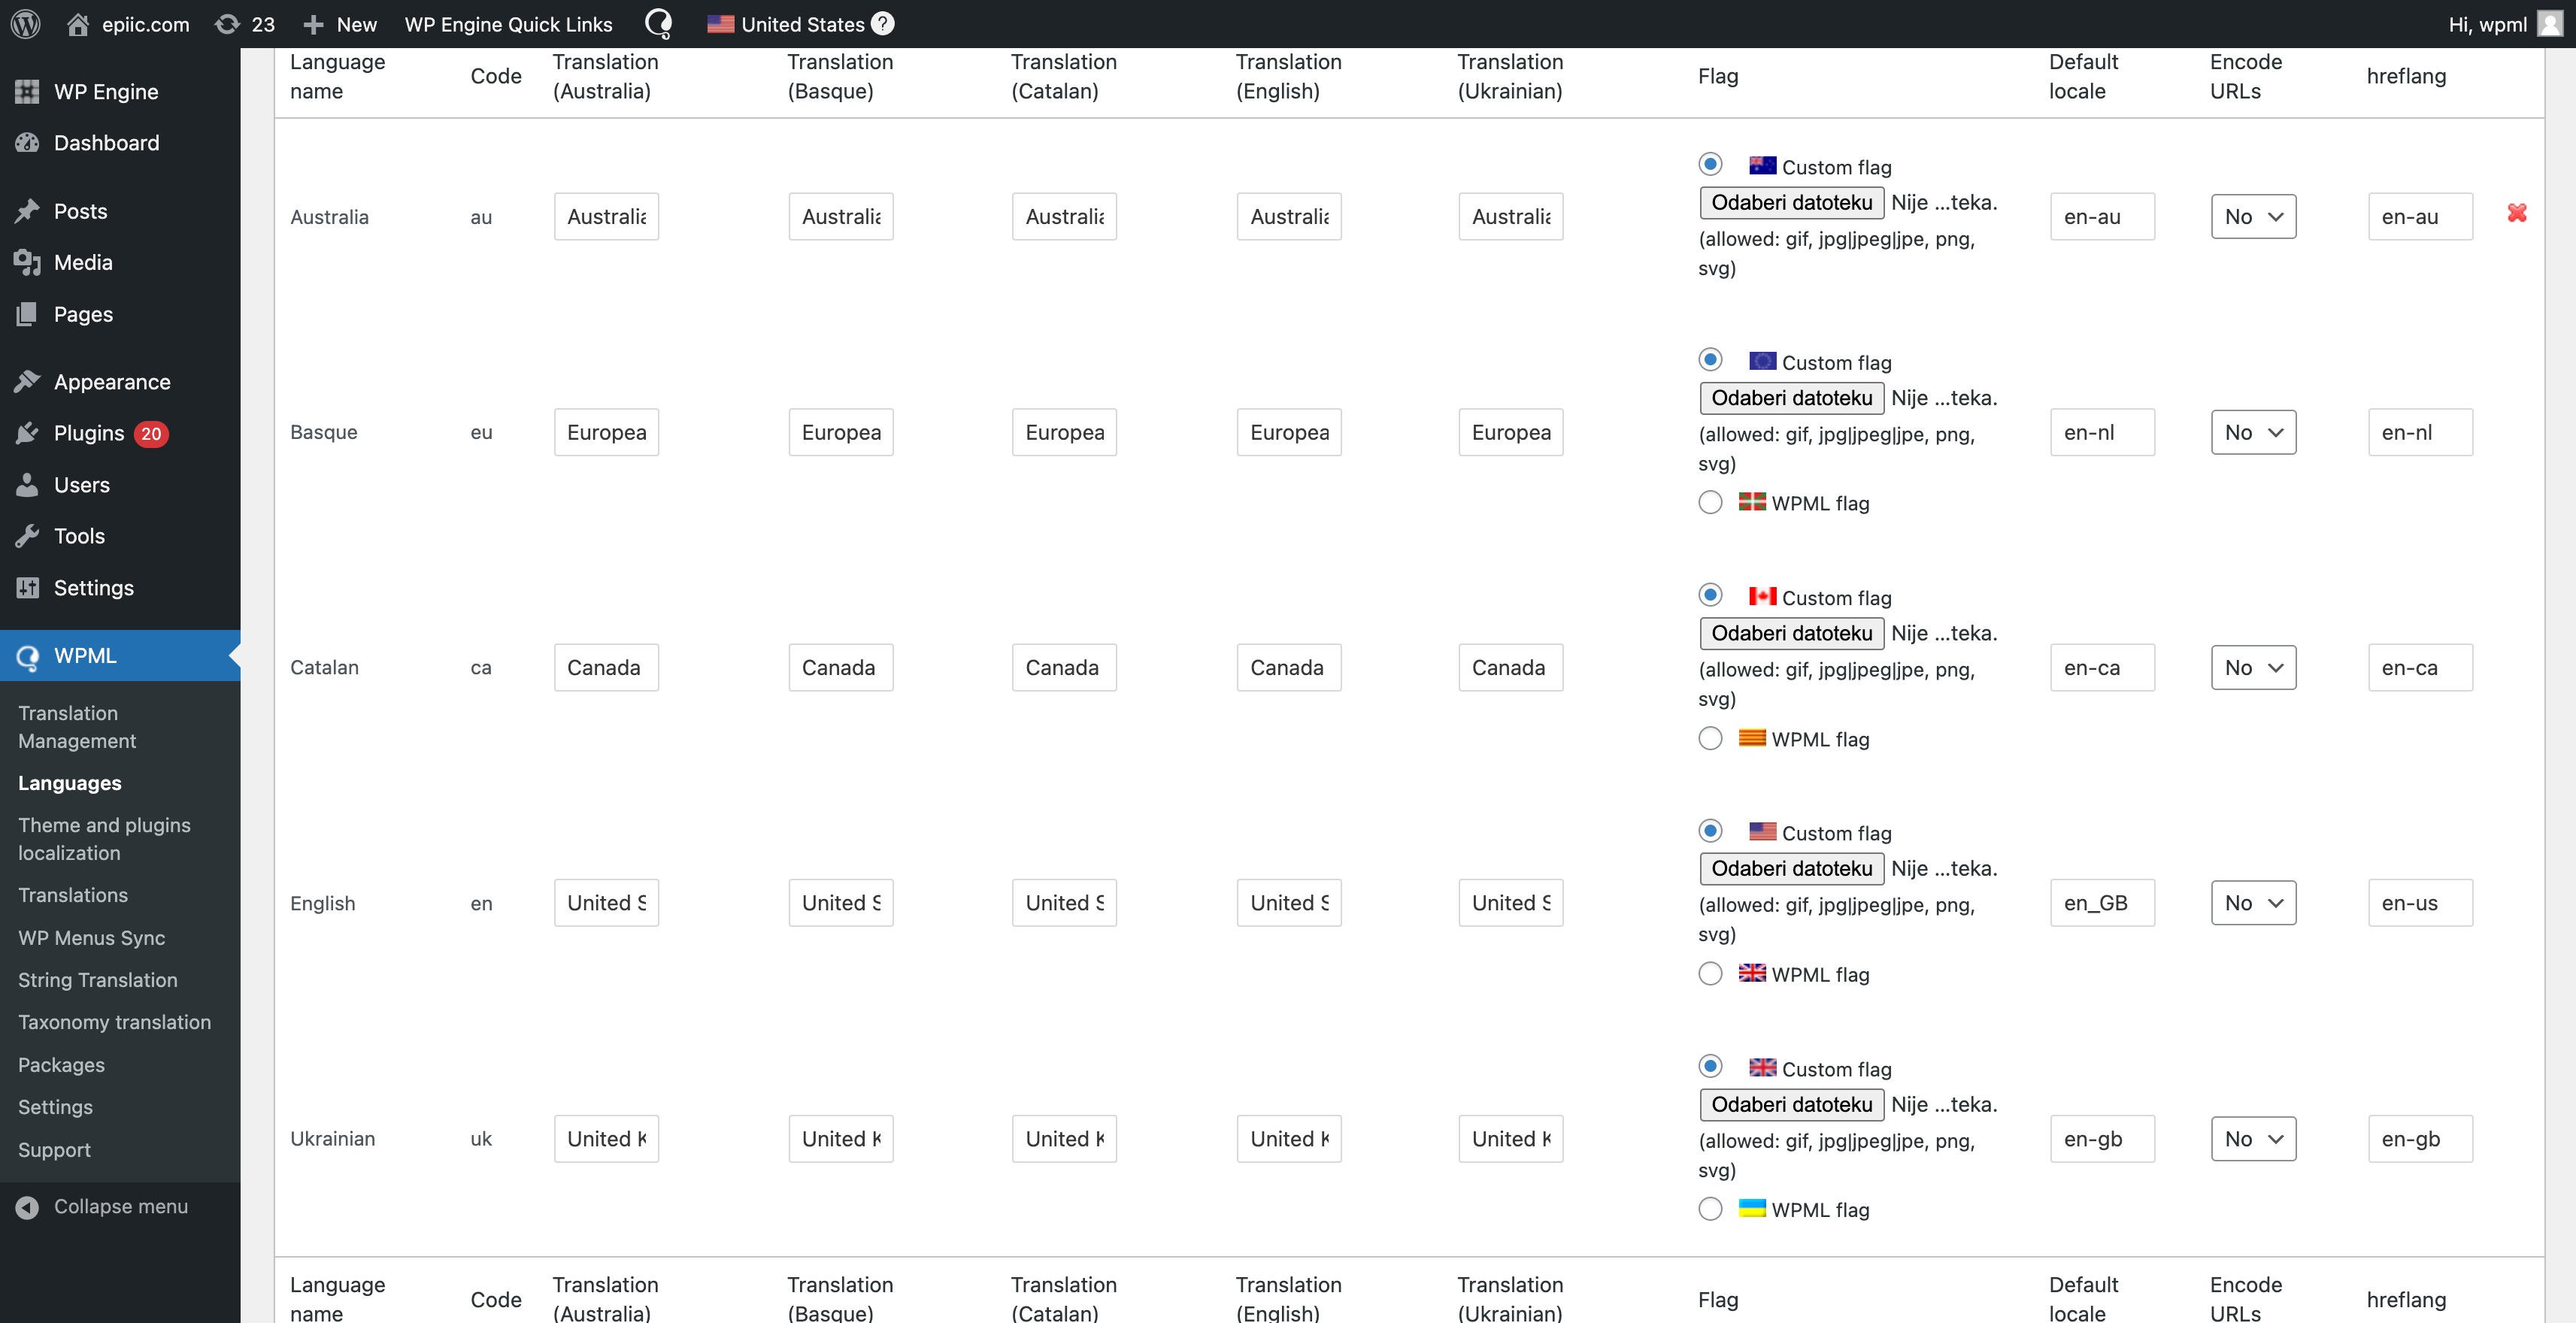Screen dimensions: 2576x1323
Task: Open Encode URLs dropdown for Australia
Action: [x=2253, y=217]
